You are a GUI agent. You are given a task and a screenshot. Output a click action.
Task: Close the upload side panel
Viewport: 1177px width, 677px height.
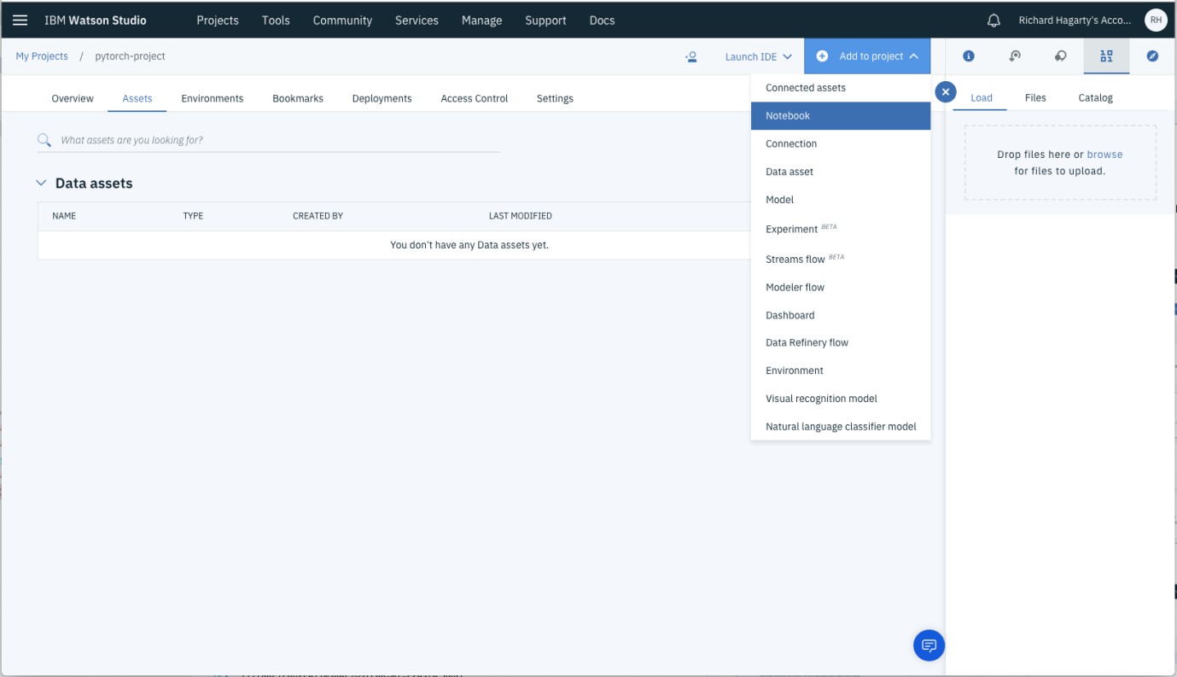pos(945,91)
